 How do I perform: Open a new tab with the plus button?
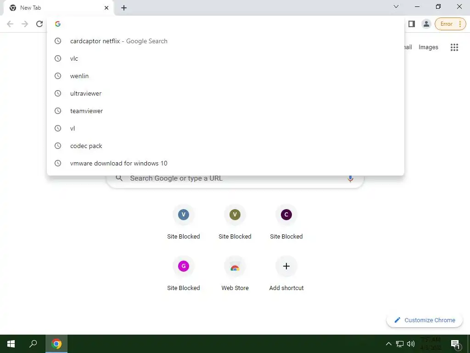(124, 8)
